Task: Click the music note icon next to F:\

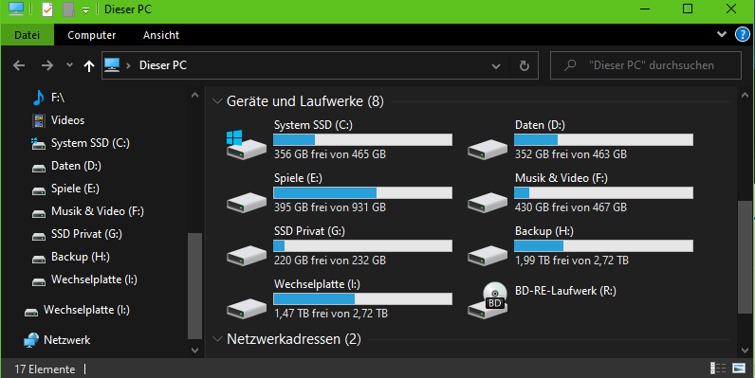Action: point(39,98)
